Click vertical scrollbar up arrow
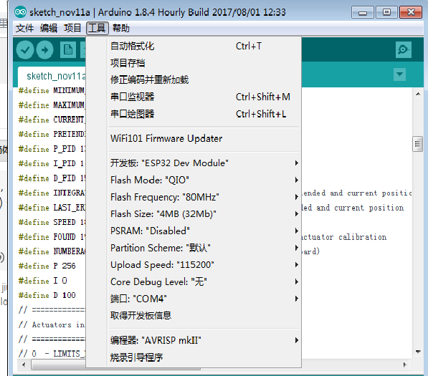Screen dimensions: 428x376 [x=418, y=95]
